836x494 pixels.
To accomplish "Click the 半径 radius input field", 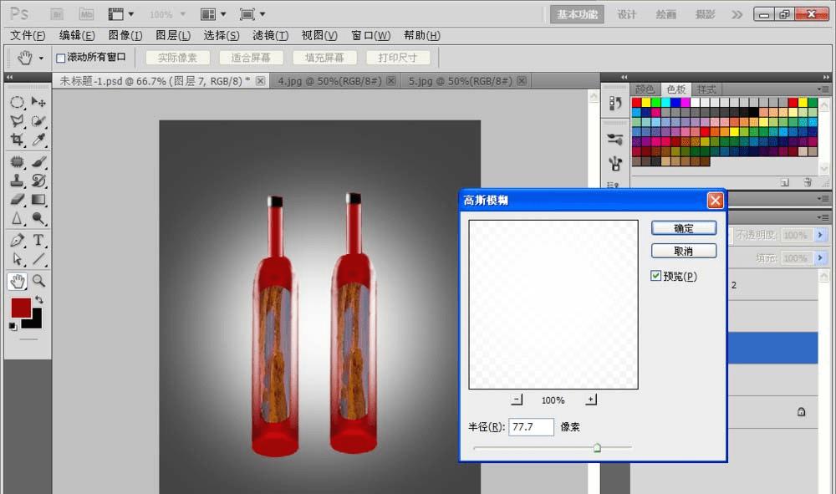I will [x=531, y=427].
